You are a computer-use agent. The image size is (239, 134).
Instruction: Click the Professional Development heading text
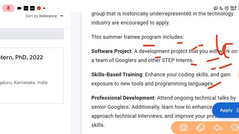pyautogui.click(x=123, y=98)
